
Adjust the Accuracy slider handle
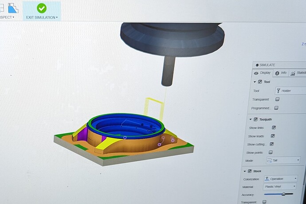point(283,194)
